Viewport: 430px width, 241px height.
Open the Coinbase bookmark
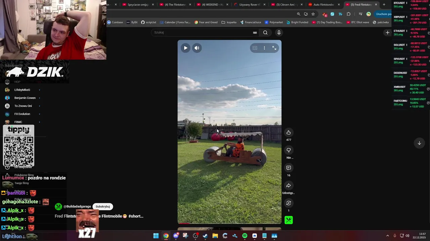115,22
